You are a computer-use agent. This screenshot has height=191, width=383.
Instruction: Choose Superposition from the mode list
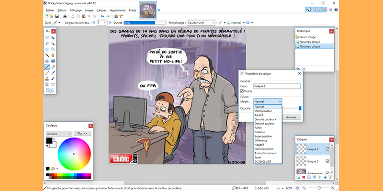click(268, 136)
